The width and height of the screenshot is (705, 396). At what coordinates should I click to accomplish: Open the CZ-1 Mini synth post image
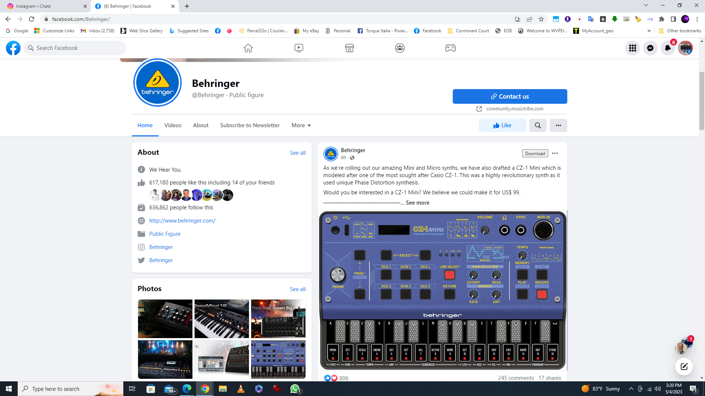point(442,290)
